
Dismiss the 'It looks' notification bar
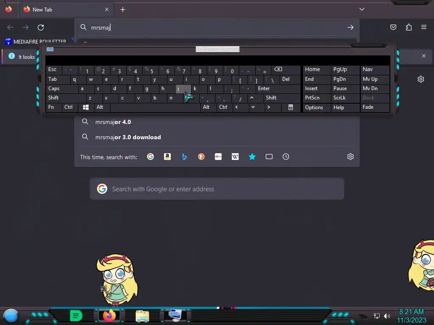coord(424,56)
